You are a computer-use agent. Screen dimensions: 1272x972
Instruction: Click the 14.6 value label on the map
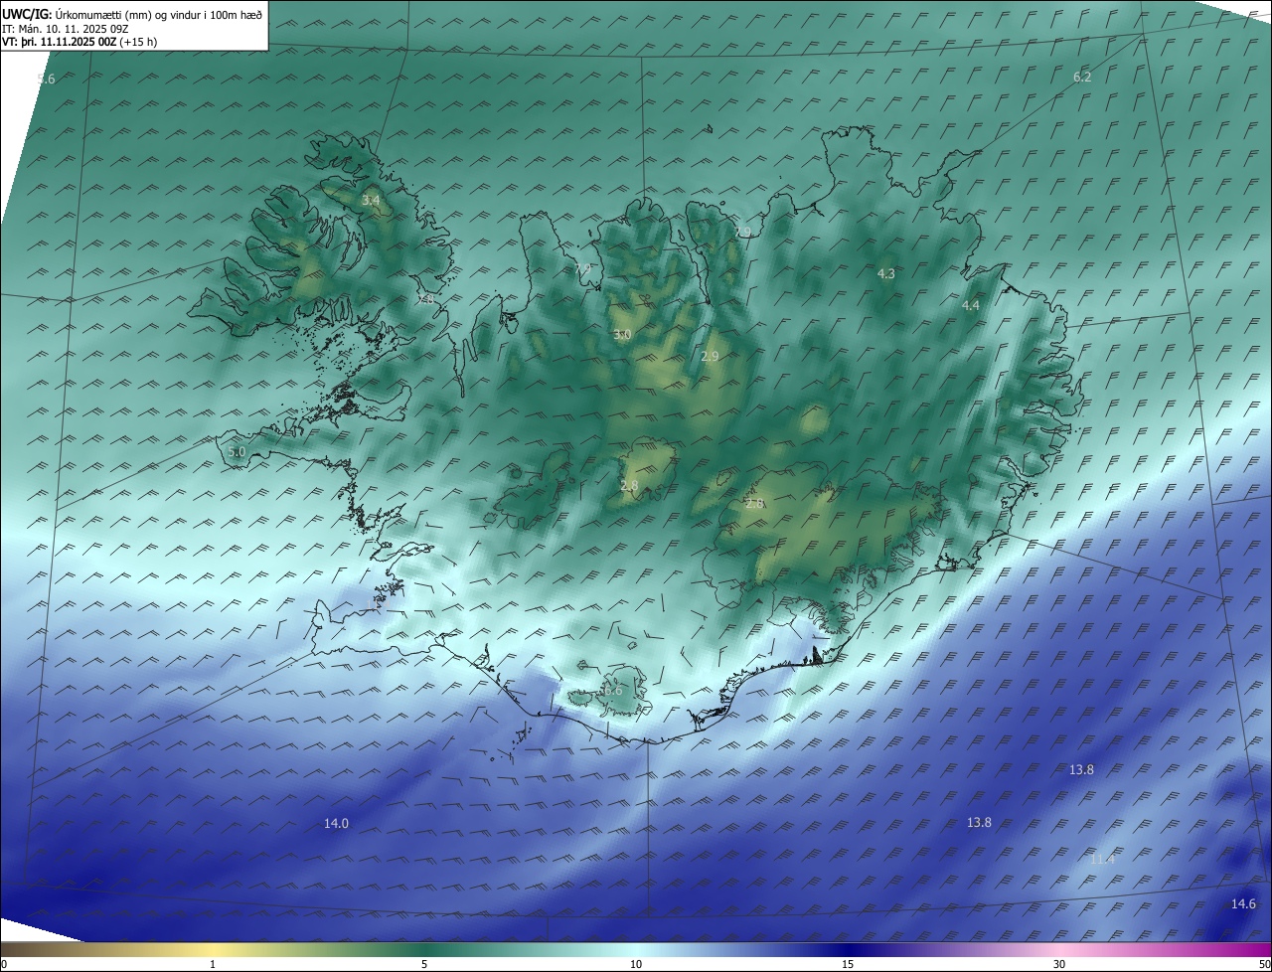[x=1243, y=903]
